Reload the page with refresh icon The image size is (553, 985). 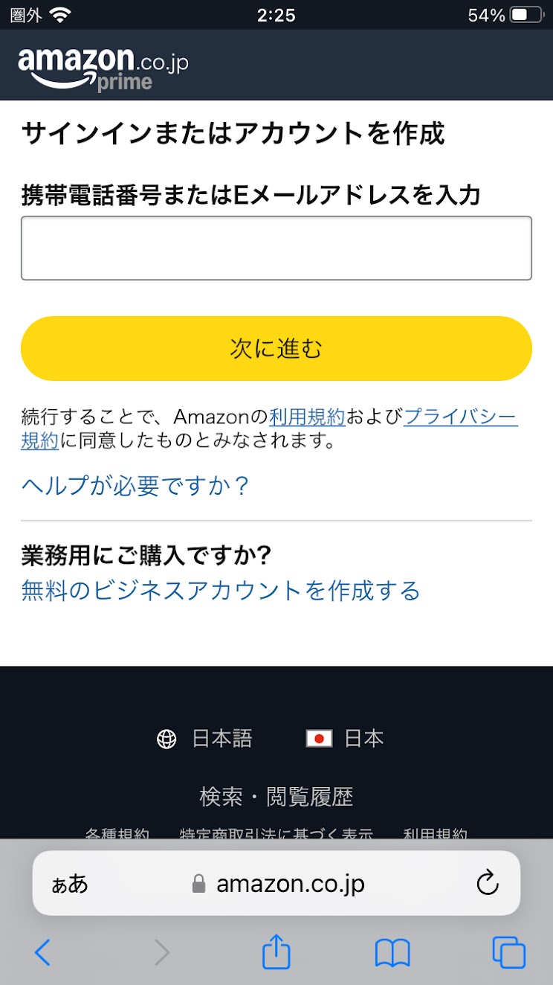(487, 884)
